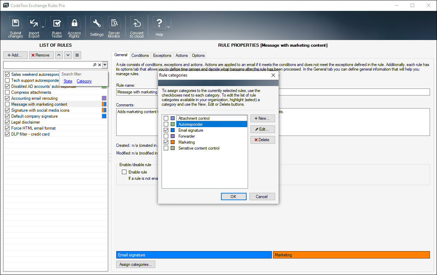
Task: Launch the Rules Tester
Action: 57,28
